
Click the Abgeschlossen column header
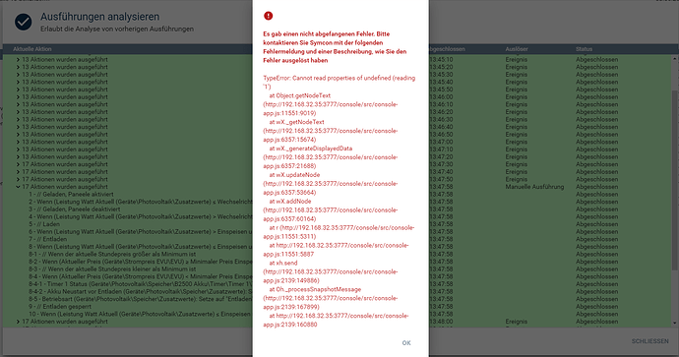point(447,49)
